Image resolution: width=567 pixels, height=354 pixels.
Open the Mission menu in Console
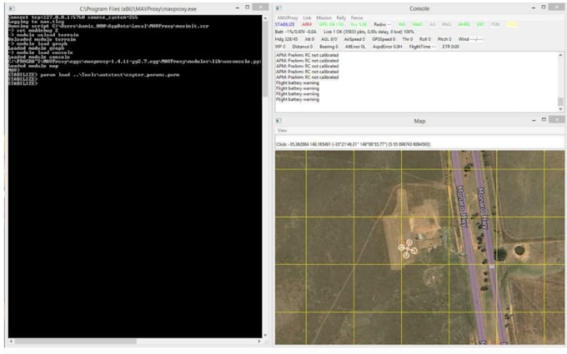(x=324, y=17)
